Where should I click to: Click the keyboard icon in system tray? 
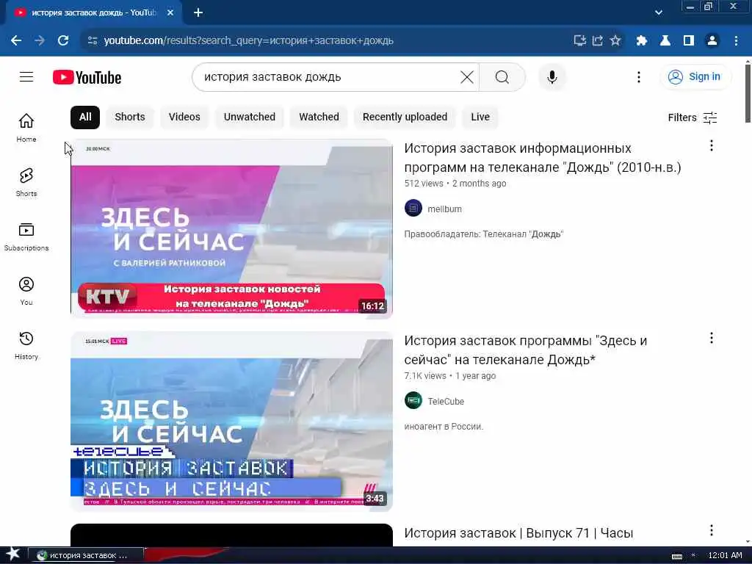coord(676,556)
